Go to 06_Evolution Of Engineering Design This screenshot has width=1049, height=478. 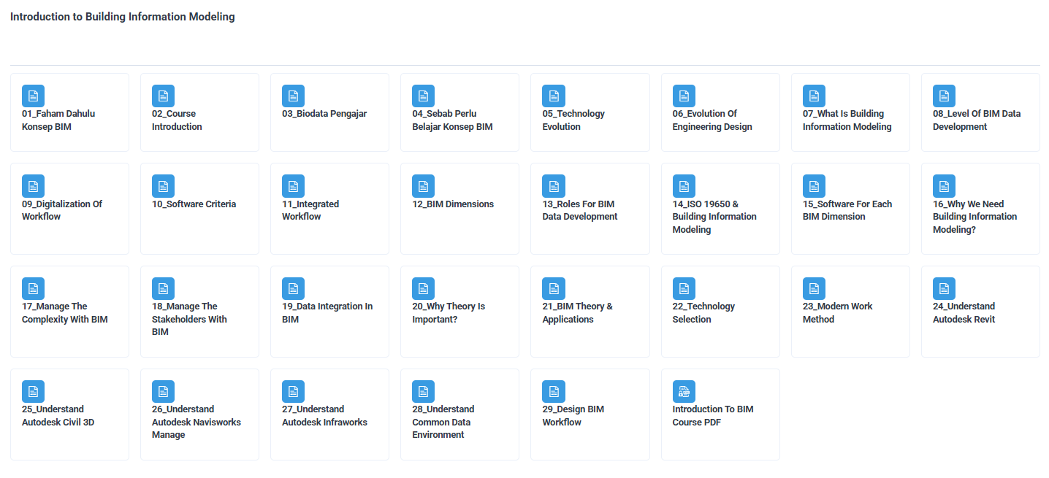point(712,120)
